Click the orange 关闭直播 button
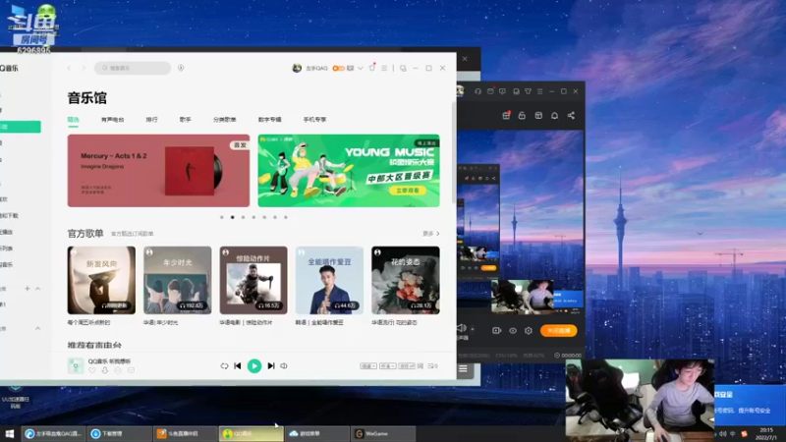This screenshot has height=442, width=786. 558,331
